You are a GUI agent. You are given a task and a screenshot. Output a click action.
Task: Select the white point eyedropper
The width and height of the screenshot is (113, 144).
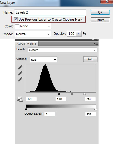[x=20, y=79]
